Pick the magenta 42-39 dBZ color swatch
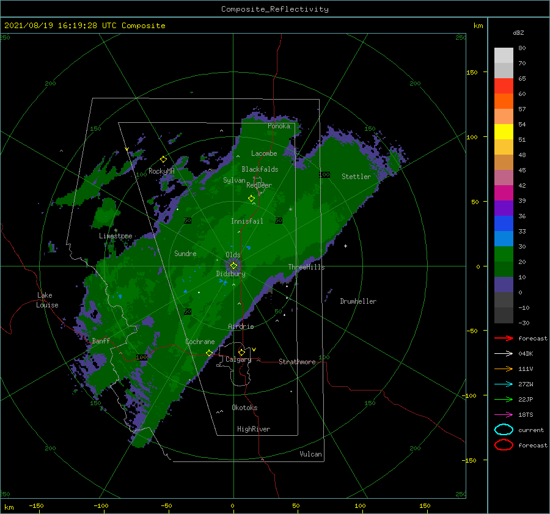Image resolution: width=550 pixels, height=514 pixels. (x=504, y=193)
